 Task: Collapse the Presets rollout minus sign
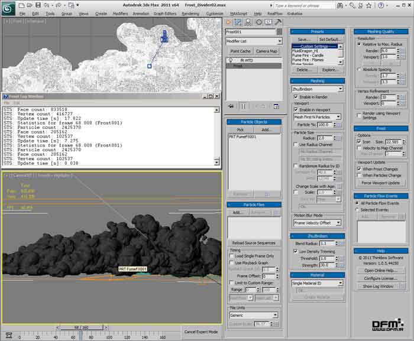pos(293,32)
